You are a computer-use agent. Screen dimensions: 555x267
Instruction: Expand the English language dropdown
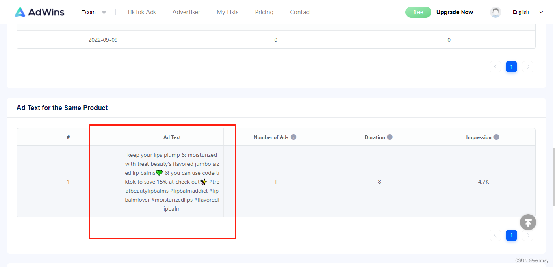click(x=527, y=12)
